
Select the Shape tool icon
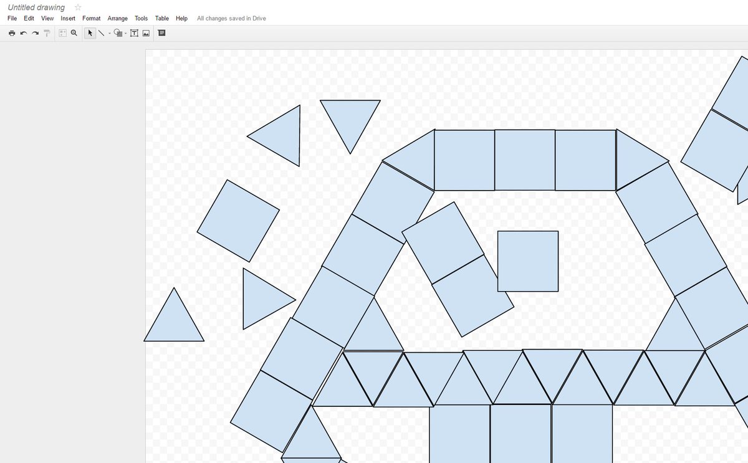tap(118, 33)
